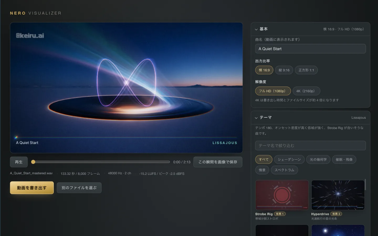Screen dimensions: 378x236
Task: Filter themes by スペクトラム
Action: [x=284, y=170]
